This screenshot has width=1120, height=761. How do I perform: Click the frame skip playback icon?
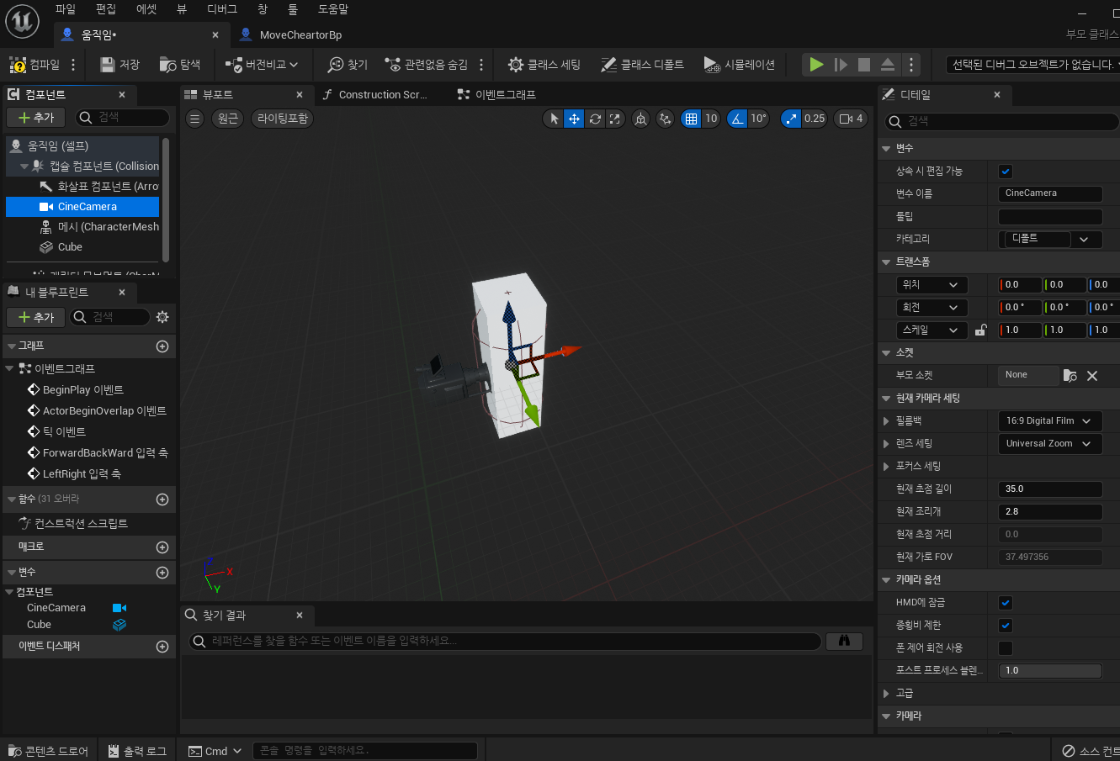tap(841, 65)
